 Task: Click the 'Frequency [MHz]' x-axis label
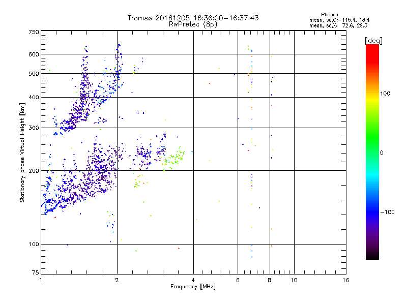pos(193,287)
